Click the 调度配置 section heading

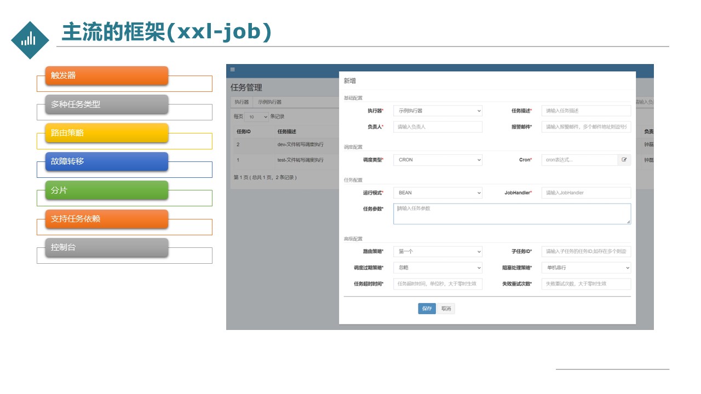(x=353, y=147)
